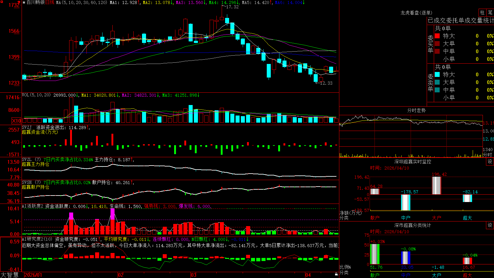Click 超赢主力持仓 yellow label
The height and width of the screenshot is (278, 494).
pos(36,164)
